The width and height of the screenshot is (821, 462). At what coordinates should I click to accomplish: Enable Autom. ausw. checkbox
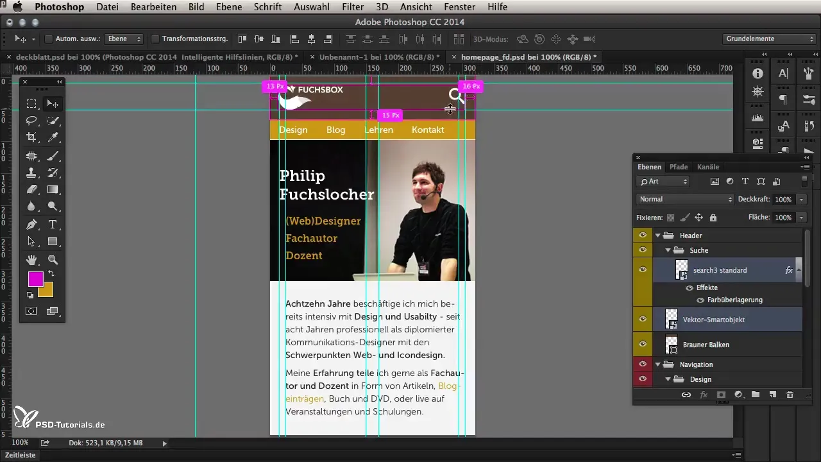pos(49,38)
